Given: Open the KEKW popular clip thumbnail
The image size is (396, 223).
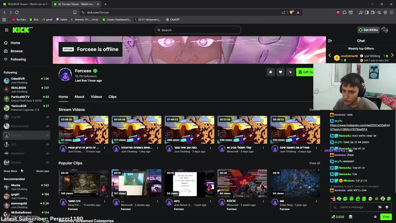Looking at the screenshot, I should [242, 183].
